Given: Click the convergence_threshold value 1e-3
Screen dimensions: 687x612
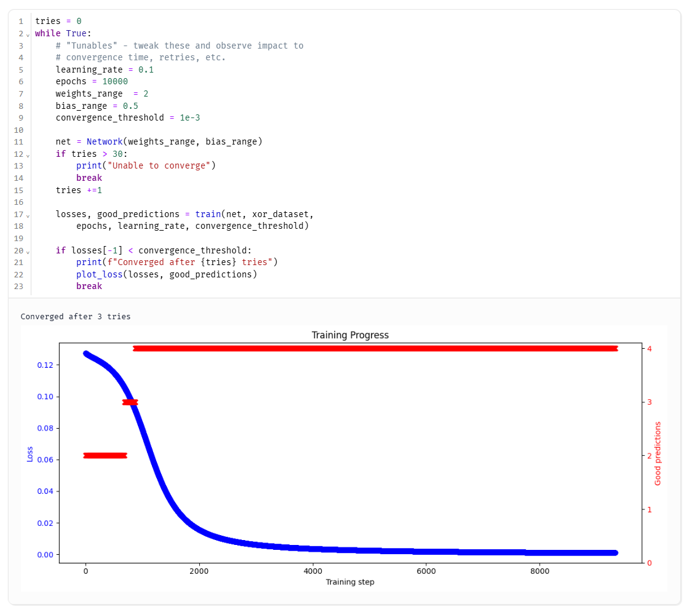Looking at the screenshot, I should (189, 117).
